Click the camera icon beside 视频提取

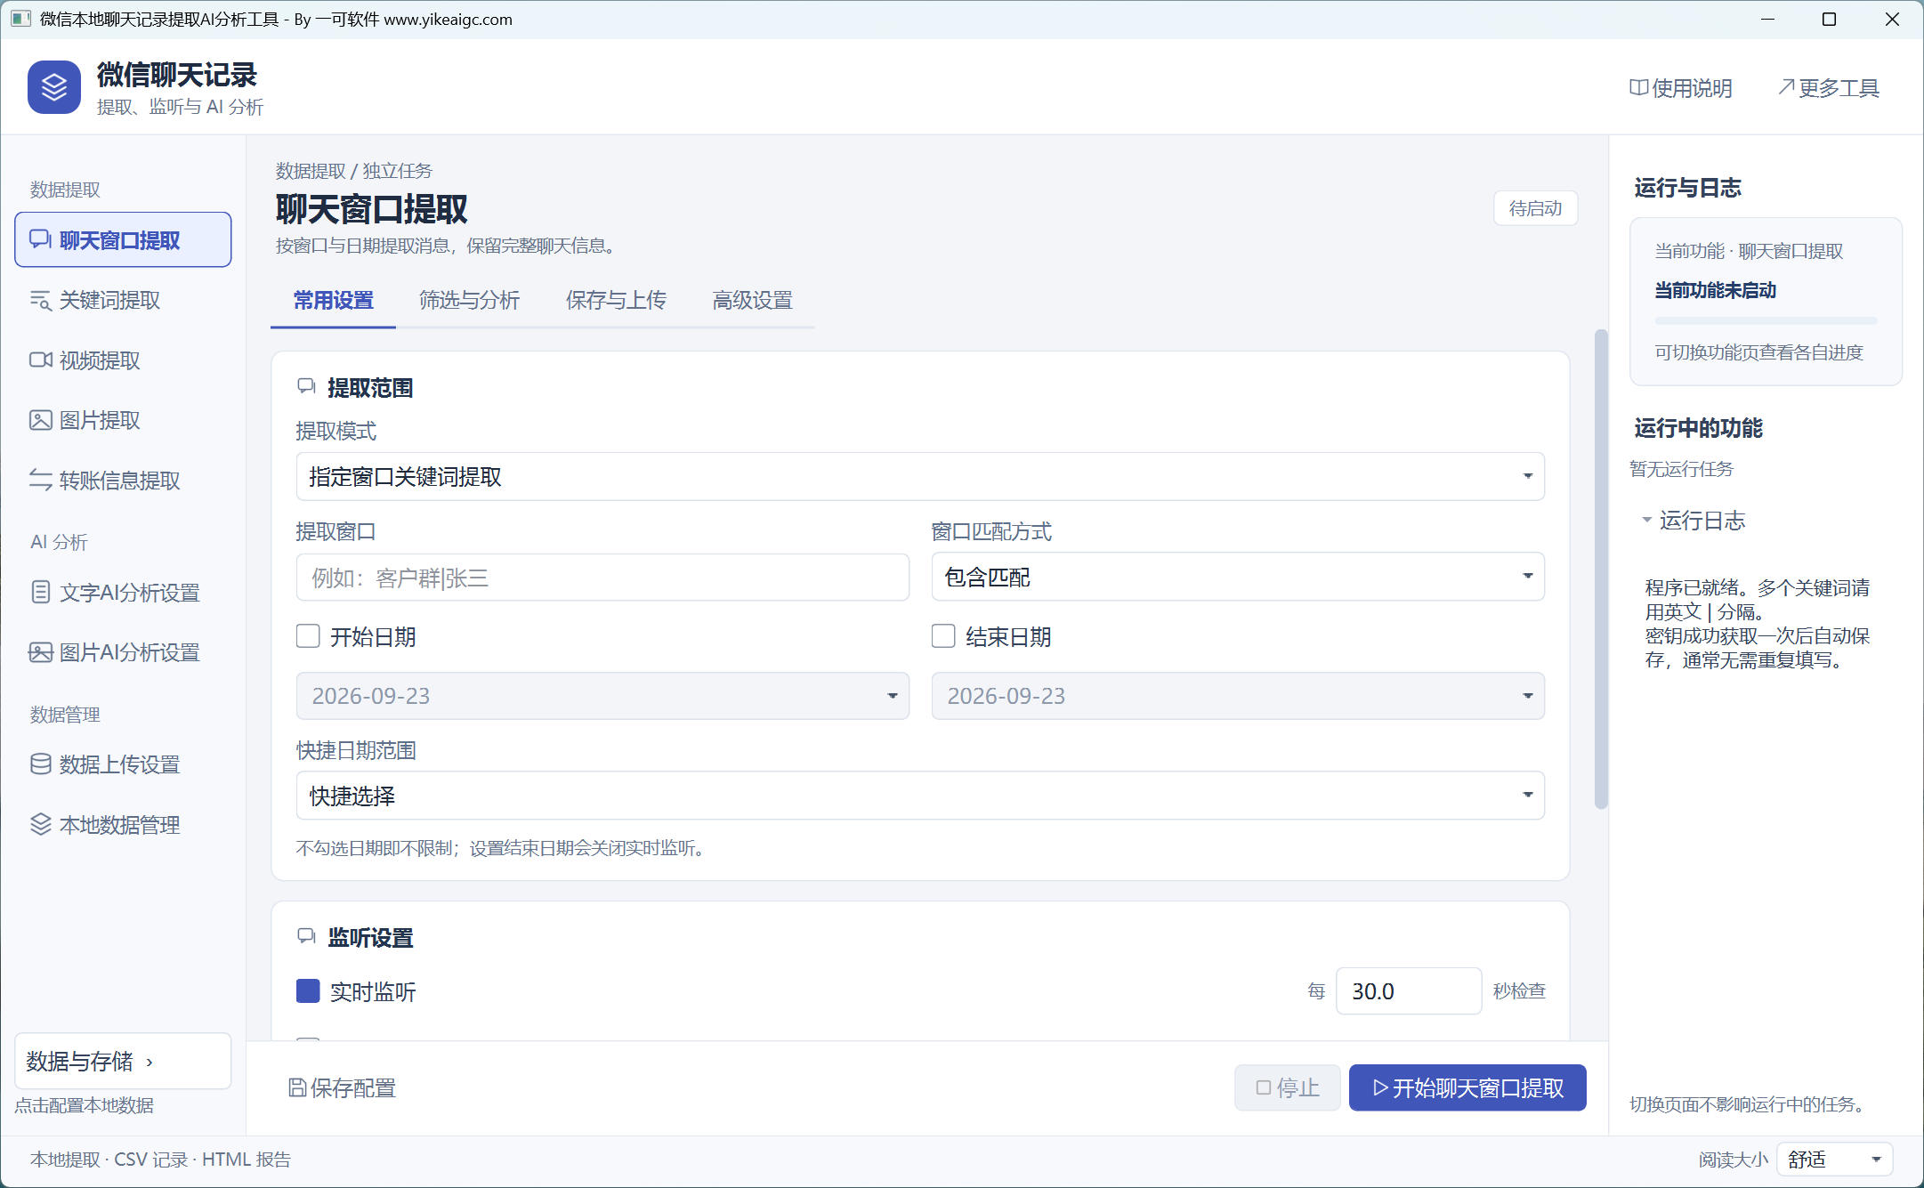40,360
